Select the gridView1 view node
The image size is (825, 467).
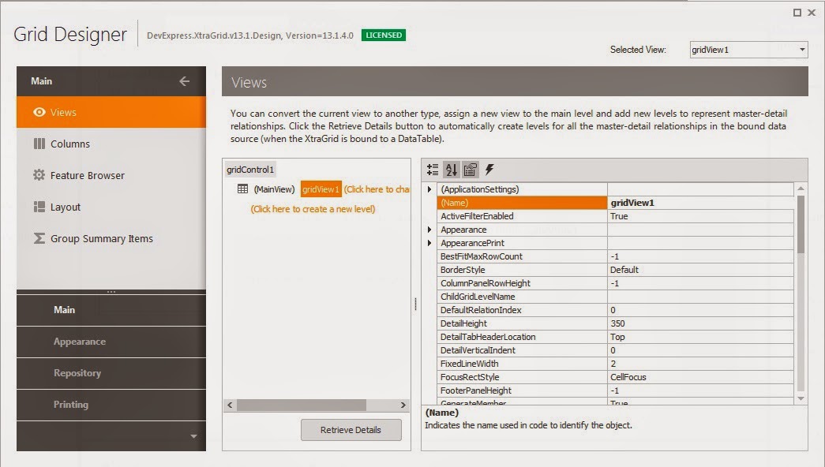tap(321, 189)
